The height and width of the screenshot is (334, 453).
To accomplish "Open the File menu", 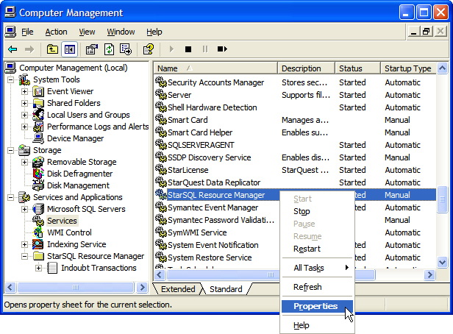I will coord(27,32).
